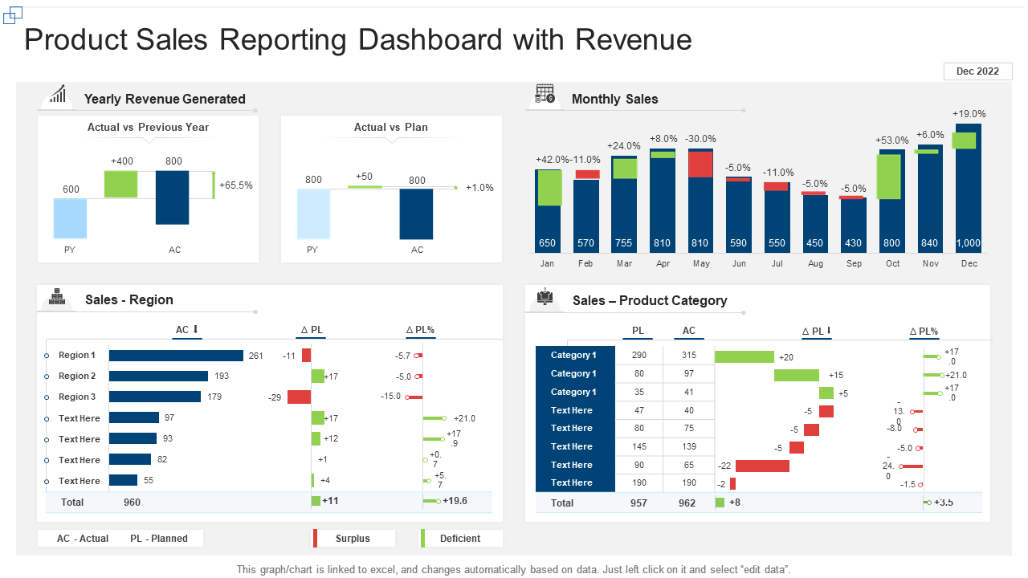Click the AC value 962 in Total row

pos(687,503)
